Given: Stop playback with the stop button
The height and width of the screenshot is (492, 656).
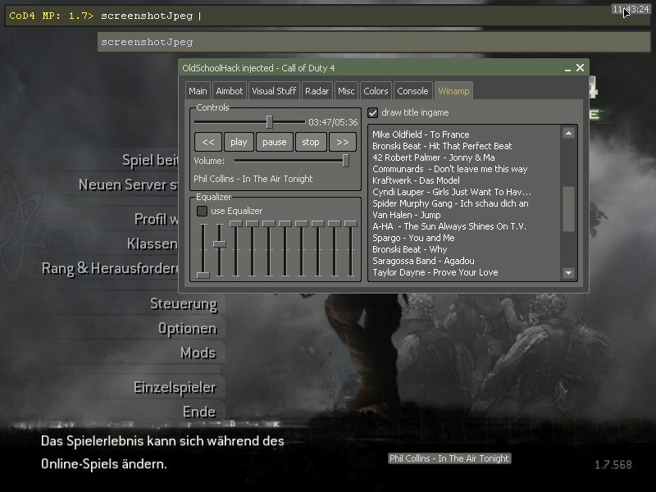Looking at the screenshot, I should click(311, 142).
